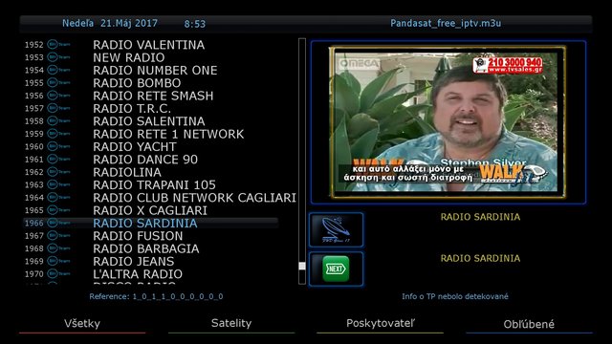Screen dimensions: 612x344
Task: Click the stream icon beside RADIO JEANS
Action: pyautogui.click(x=58, y=261)
